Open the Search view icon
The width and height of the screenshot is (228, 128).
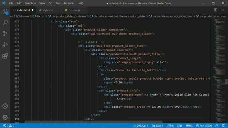point(5,22)
